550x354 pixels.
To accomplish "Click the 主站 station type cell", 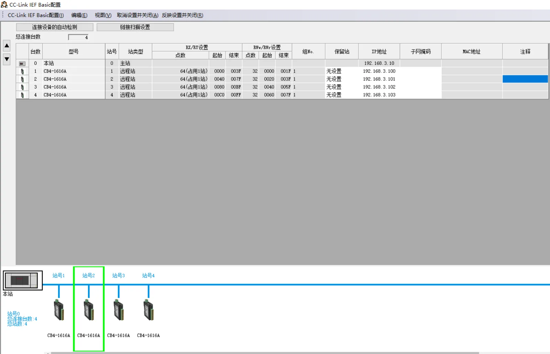I will (135, 63).
